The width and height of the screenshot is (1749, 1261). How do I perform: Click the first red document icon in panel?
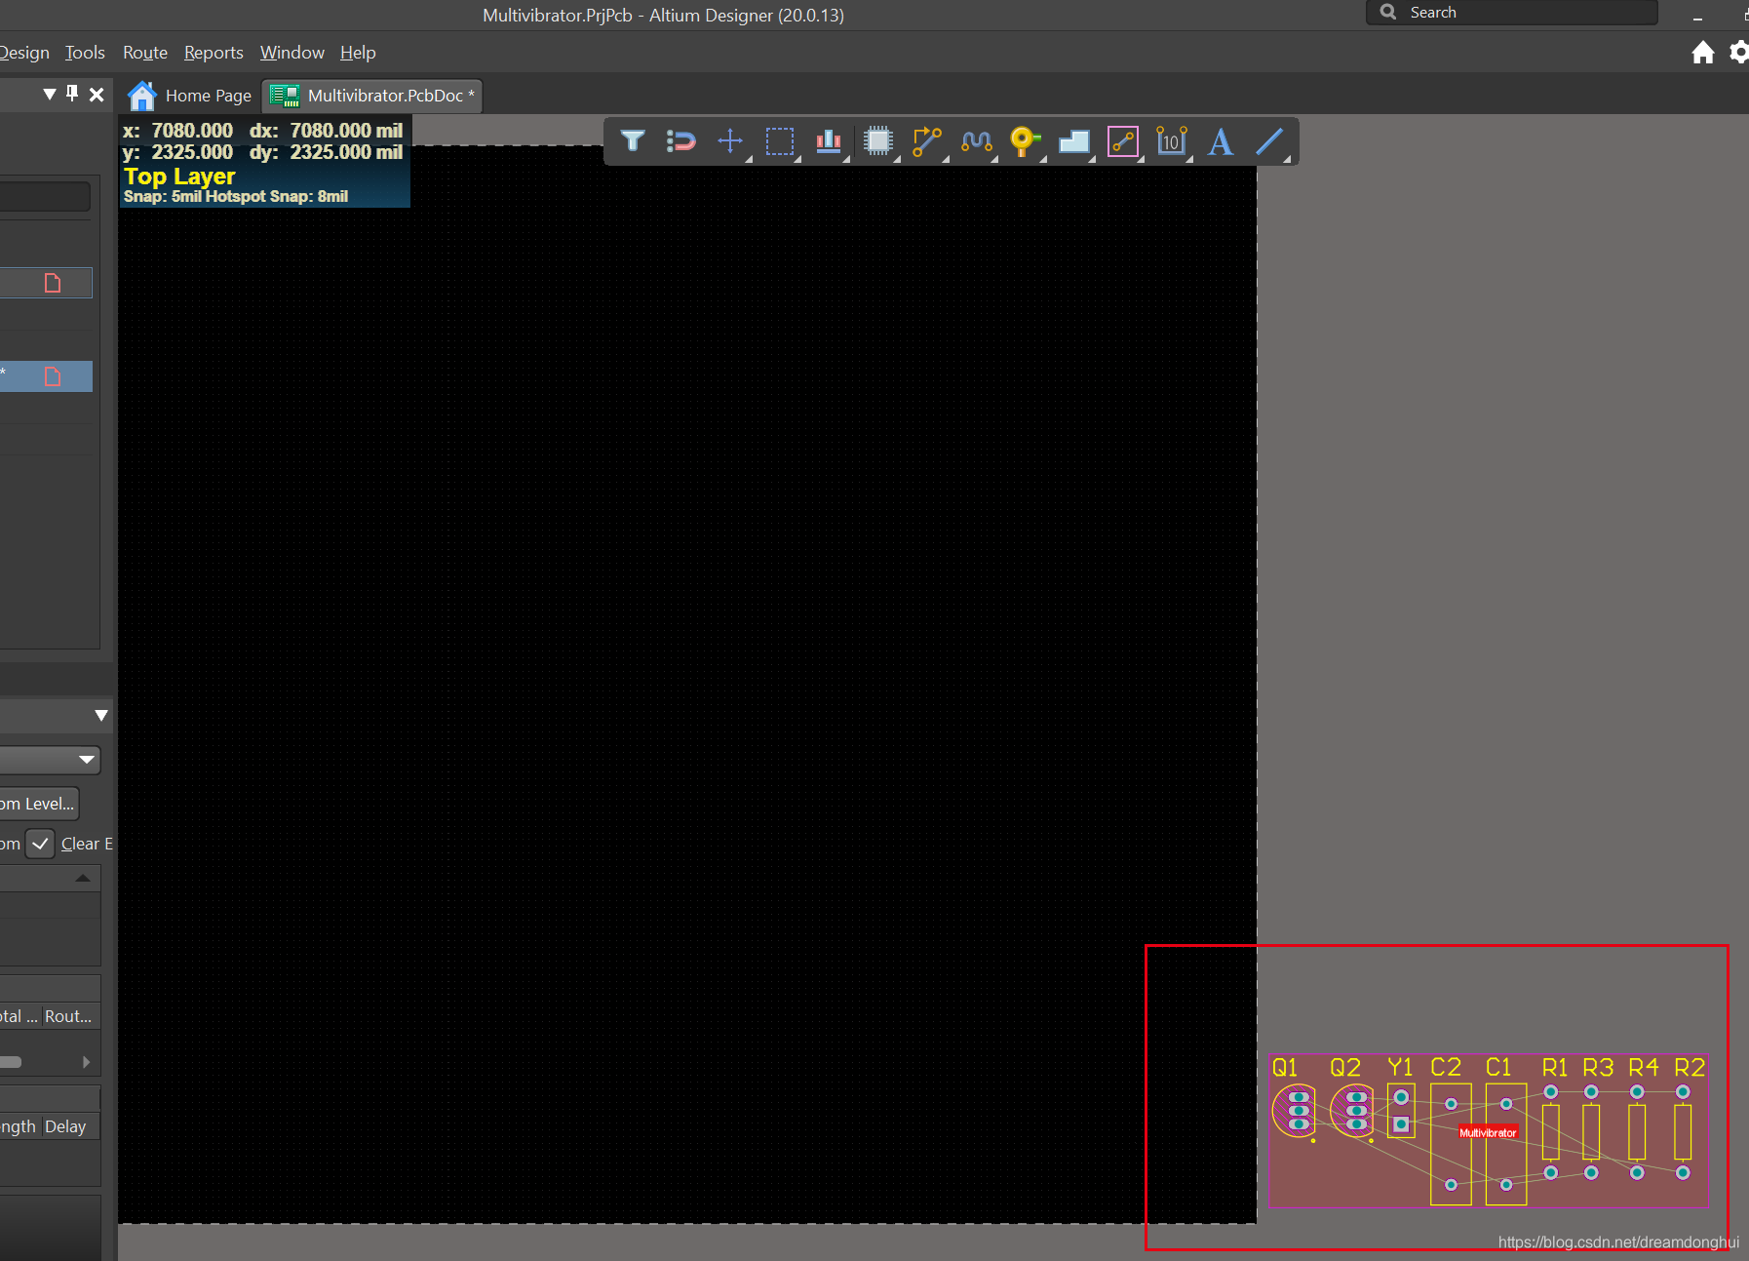click(x=53, y=283)
